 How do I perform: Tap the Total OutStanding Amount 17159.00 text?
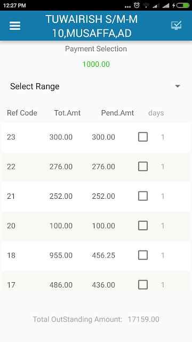pyautogui.click(x=96, y=320)
